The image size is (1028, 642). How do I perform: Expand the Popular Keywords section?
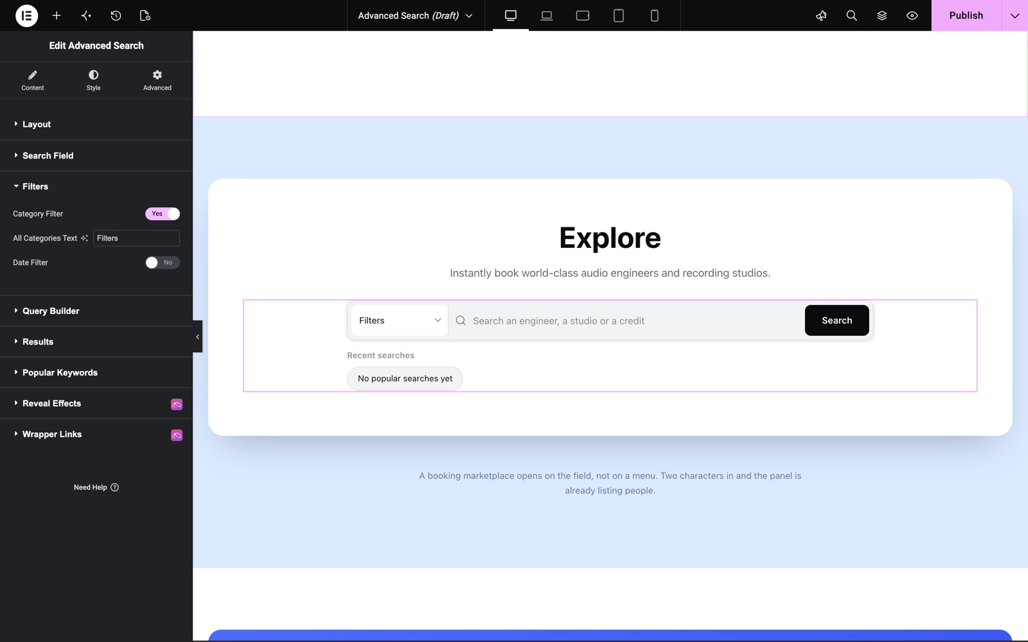click(x=96, y=372)
